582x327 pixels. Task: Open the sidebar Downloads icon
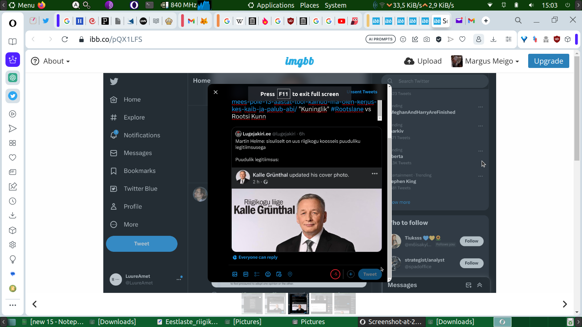click(x=13, y=215)
